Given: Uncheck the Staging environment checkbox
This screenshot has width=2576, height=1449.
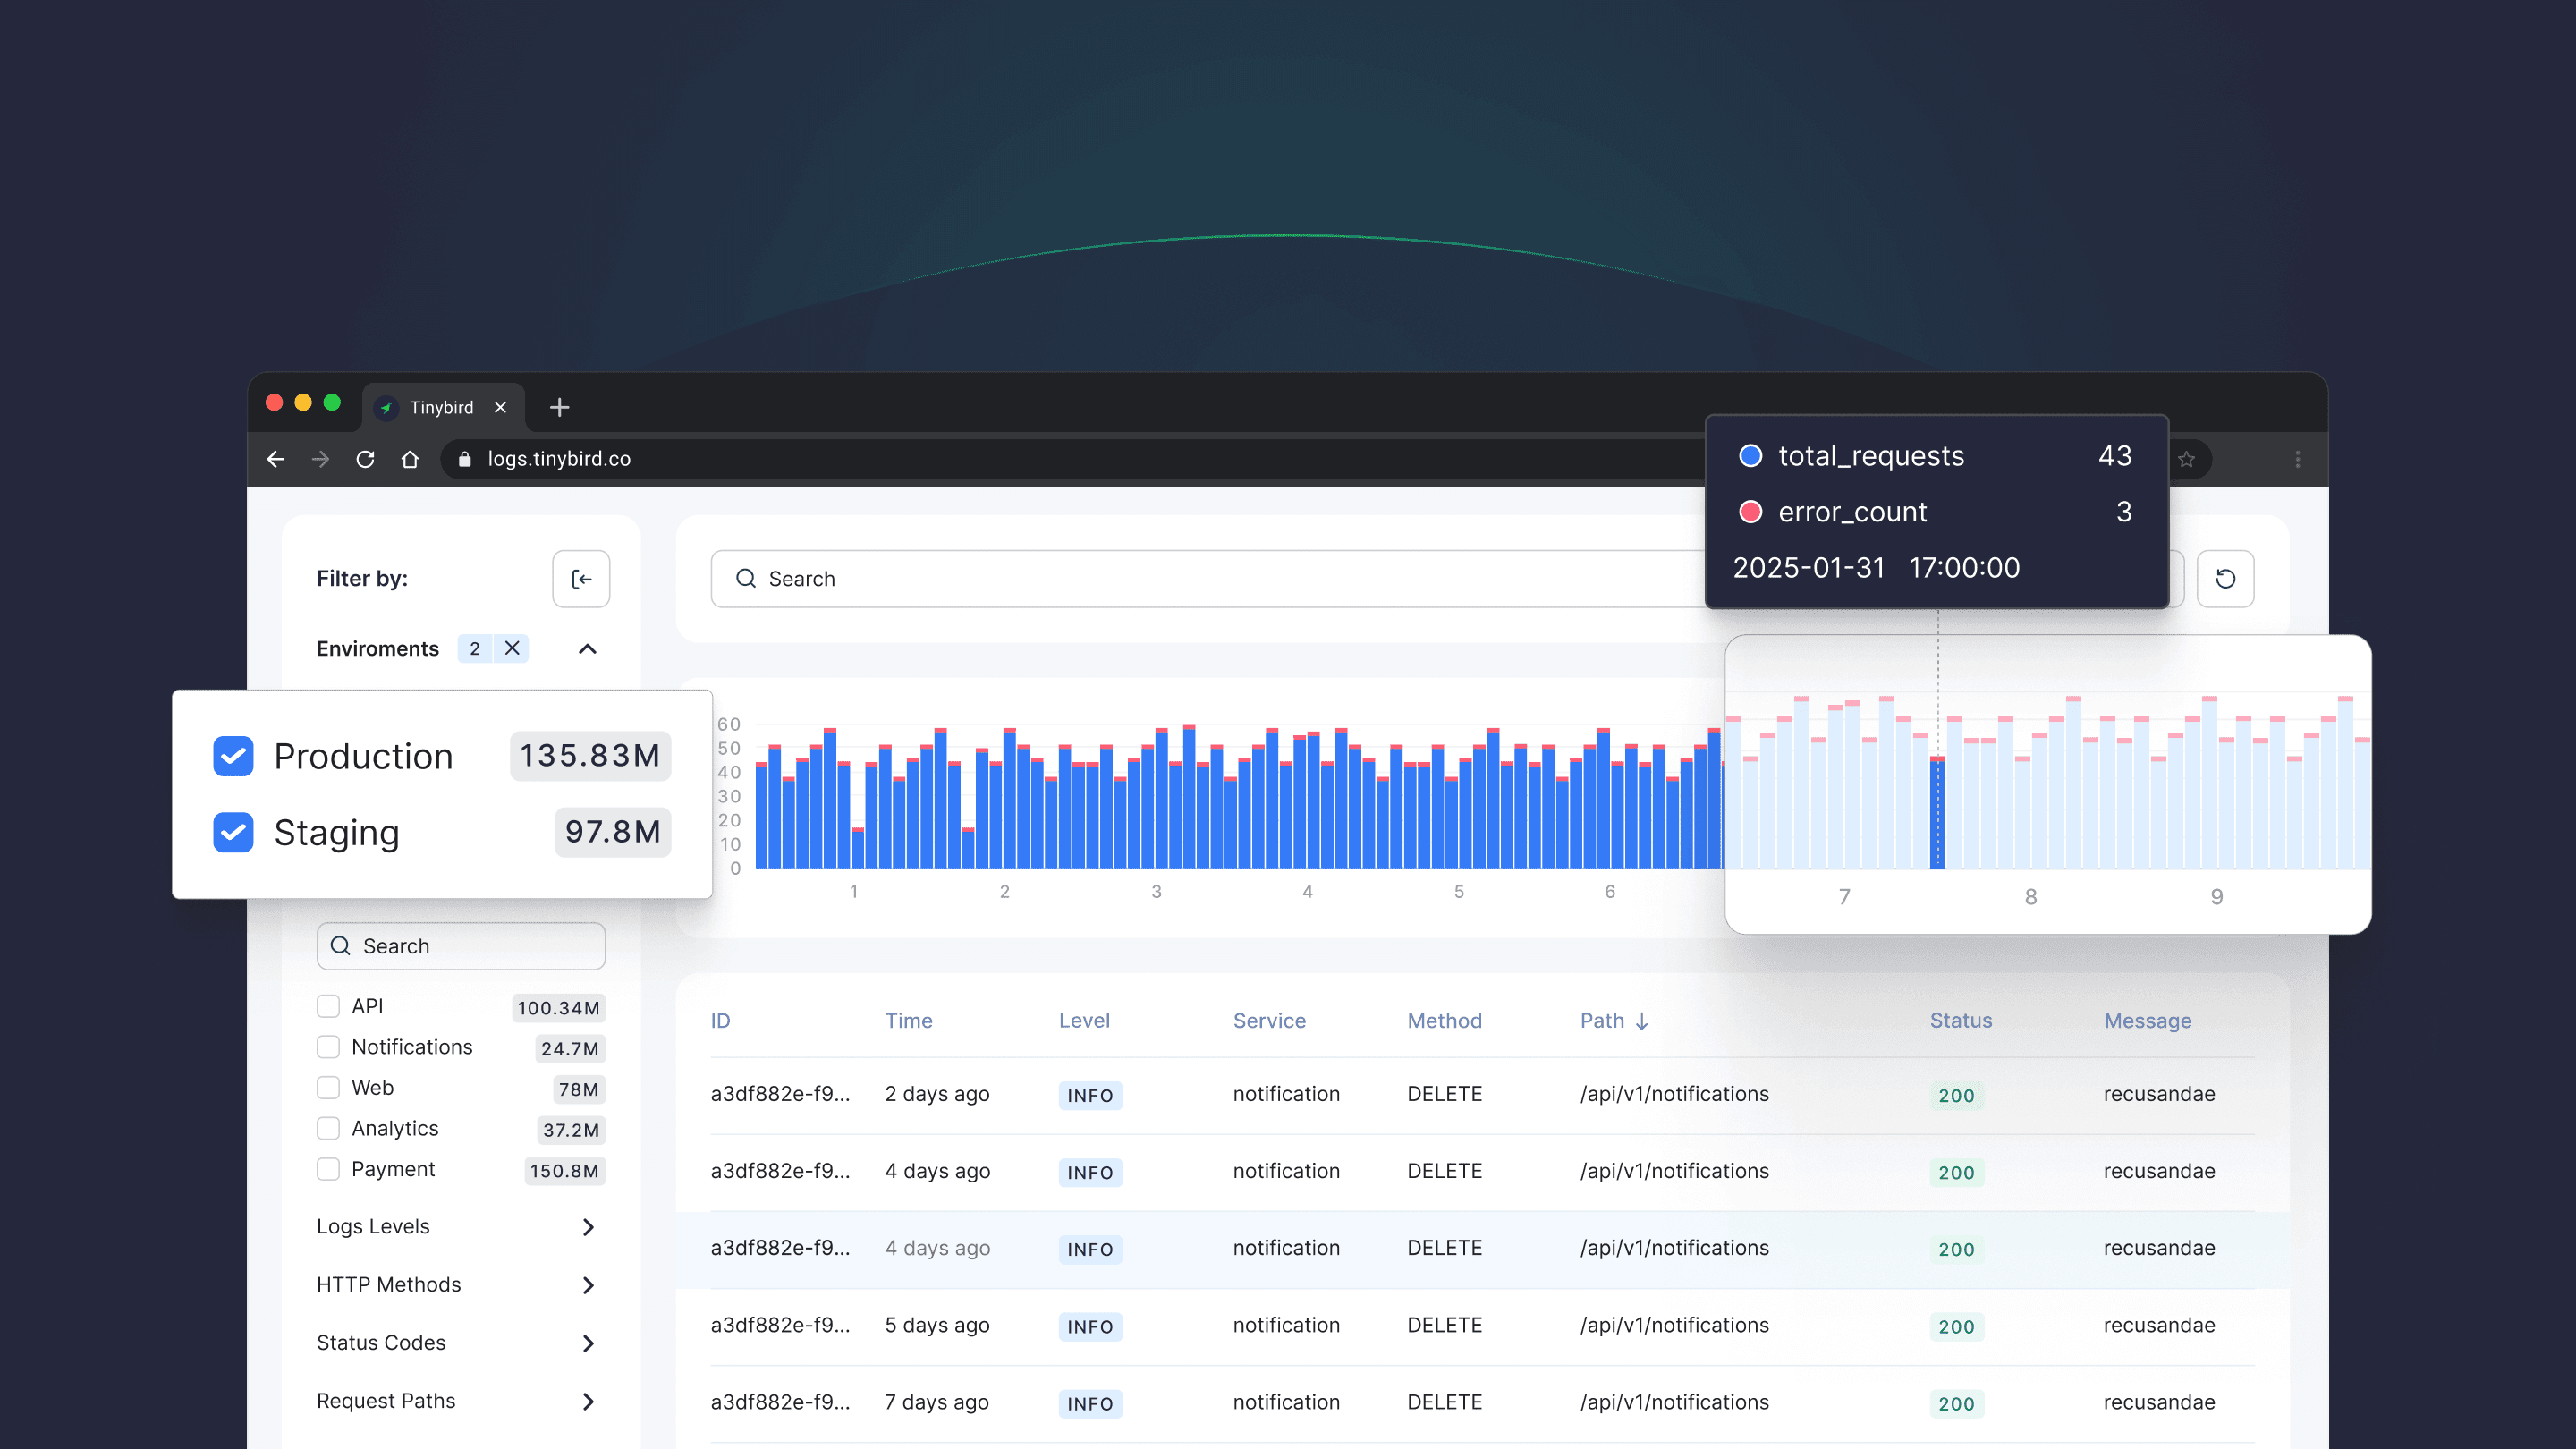Looking at the screenshot, I should pos(233,832).
